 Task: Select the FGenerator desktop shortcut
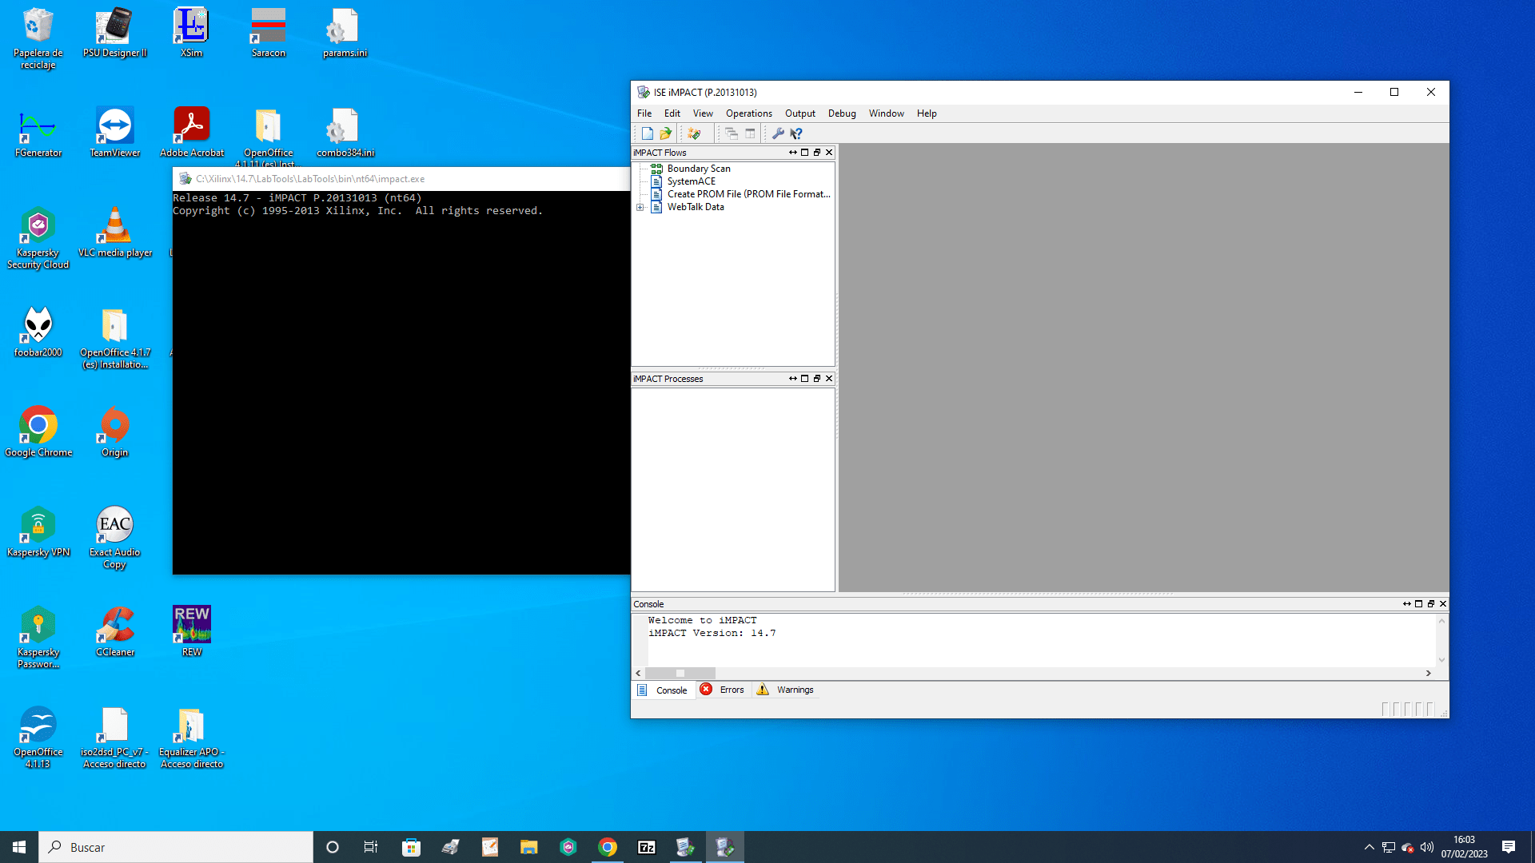tap(38, 133)
